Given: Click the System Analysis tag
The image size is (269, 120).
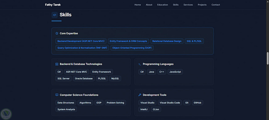Looking at the screenshot, I should tap(66, 109).
